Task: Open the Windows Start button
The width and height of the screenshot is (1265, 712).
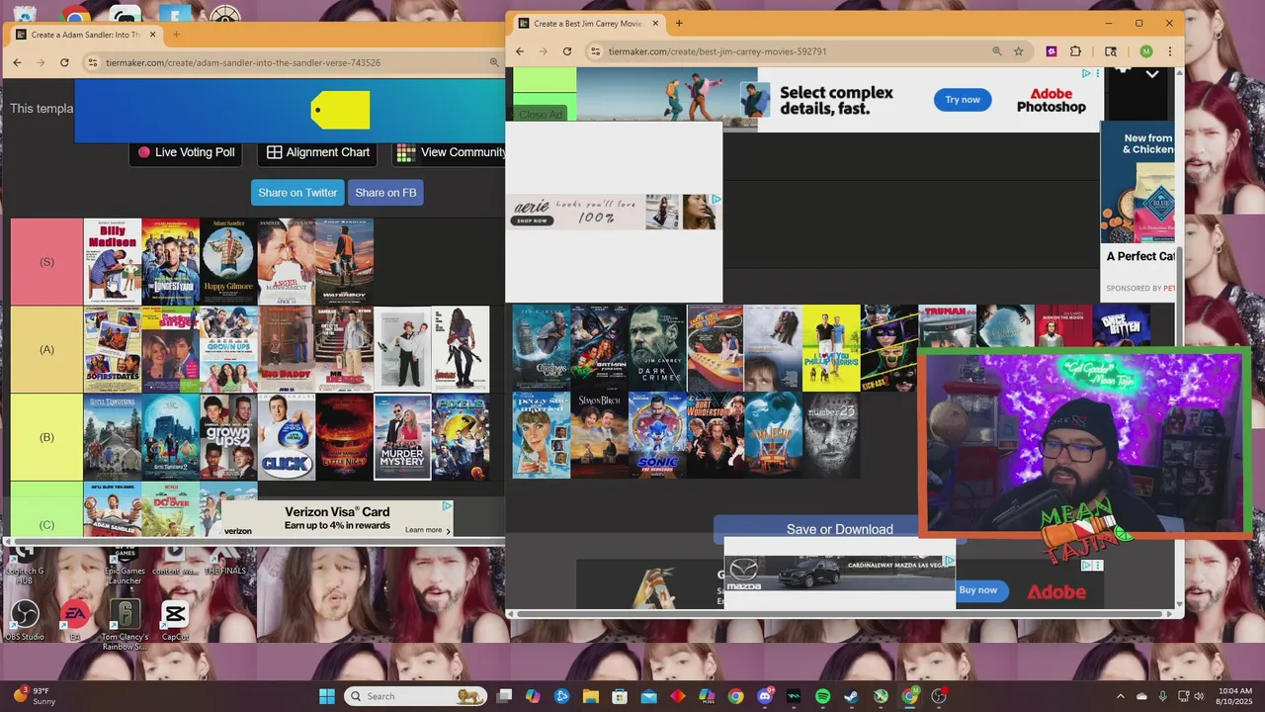Action: [x=327, y=696]
